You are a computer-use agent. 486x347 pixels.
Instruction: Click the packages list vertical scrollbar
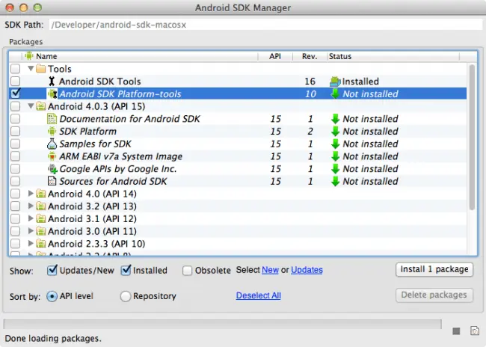tap(472, 135)
